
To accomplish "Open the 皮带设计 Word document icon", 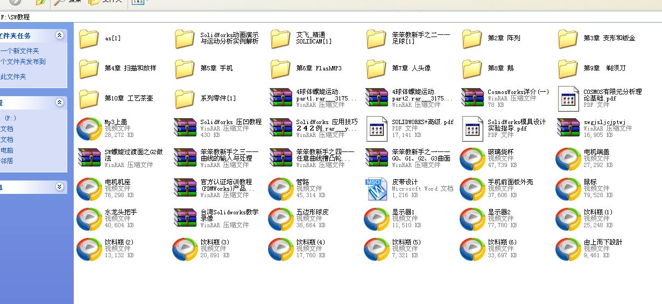I will pyautogui.click(x=376, y=189).
